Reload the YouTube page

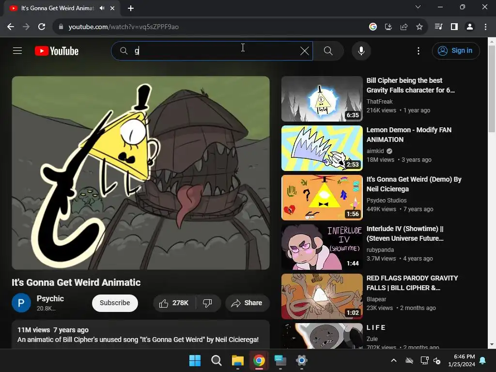(x=42, y=27)
